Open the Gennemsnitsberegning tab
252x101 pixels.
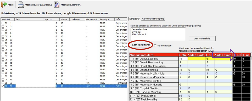coord(153,19)
